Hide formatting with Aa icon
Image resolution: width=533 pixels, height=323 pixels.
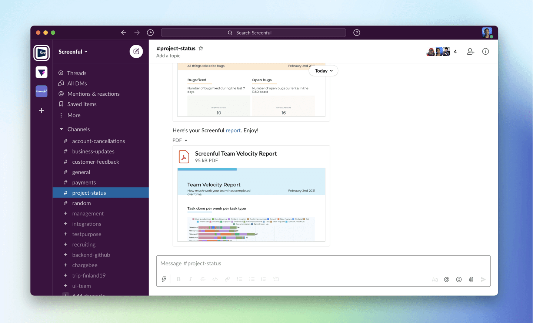435,279
